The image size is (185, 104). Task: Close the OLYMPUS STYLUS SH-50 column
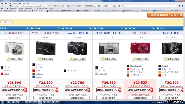pos(122,28)
